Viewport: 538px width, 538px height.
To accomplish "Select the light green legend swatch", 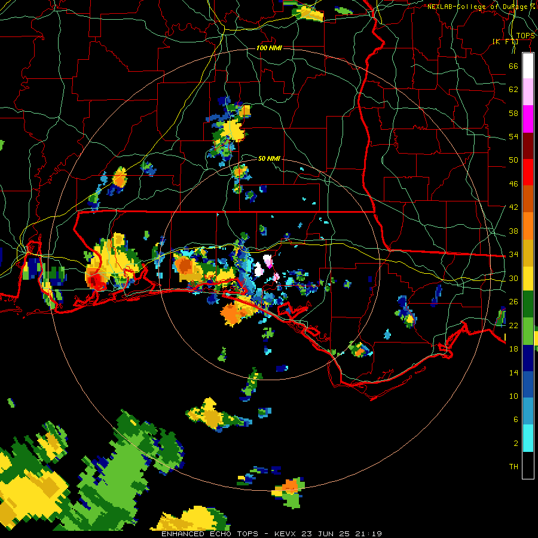I will 528,331.
